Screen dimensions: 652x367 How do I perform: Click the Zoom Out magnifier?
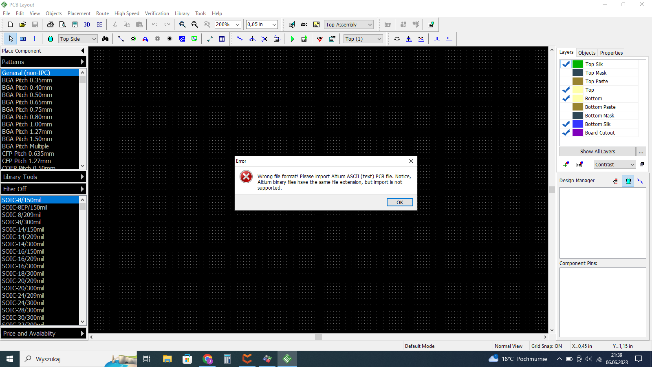[x=195, y=24]
